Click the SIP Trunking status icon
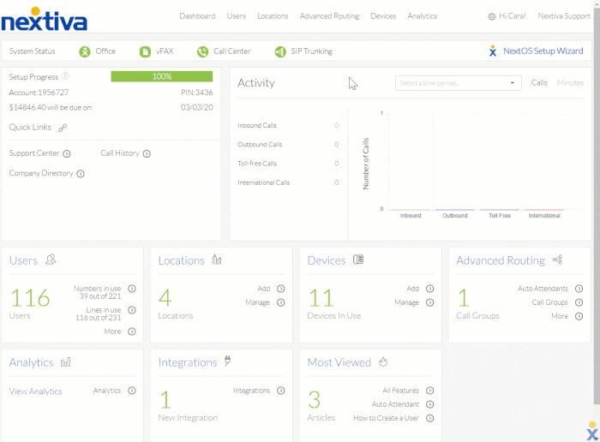The width and height of the screenshot is (600, 442). pos(280,51)
